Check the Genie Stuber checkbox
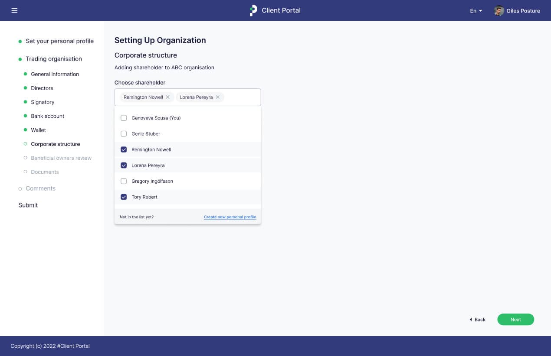Image resolution: width=551 pixels, height=356 pixels. click(x=124, y=134)
